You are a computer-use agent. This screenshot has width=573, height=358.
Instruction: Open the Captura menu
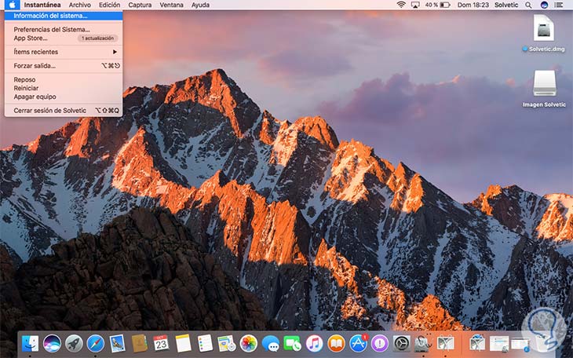click(x=140, y=5)
